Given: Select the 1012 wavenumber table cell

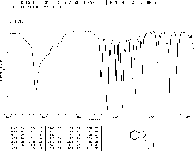Looking at the screenshot, I should [x=70, y=145].
